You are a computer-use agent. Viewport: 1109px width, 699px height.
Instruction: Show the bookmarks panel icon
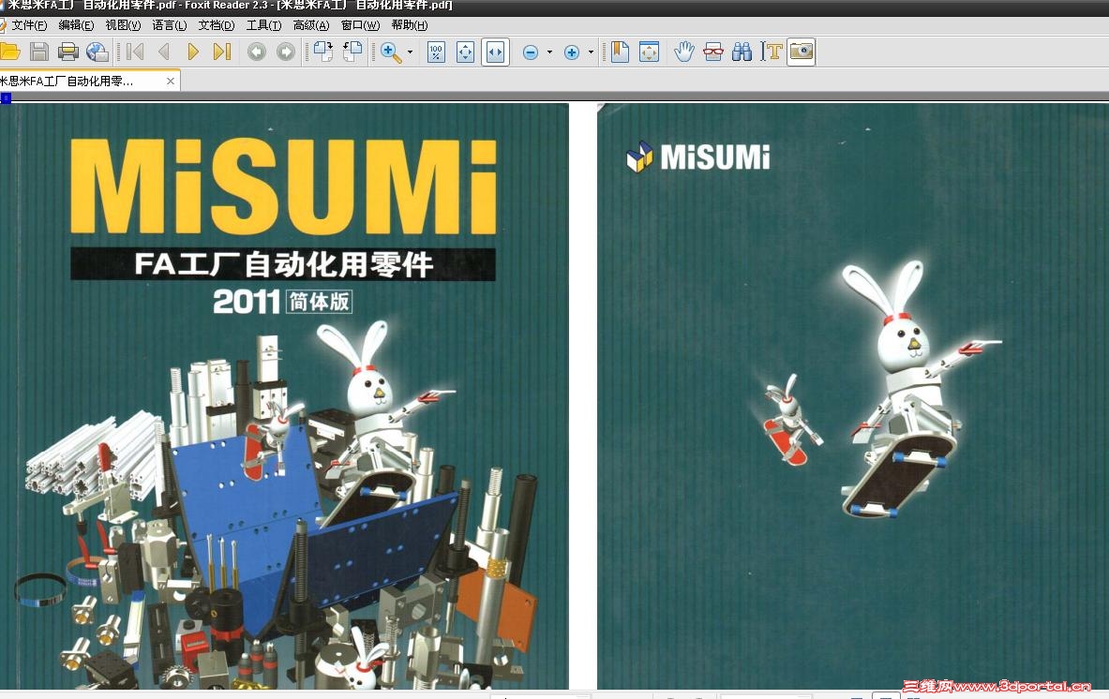click(x=620, y=52)
